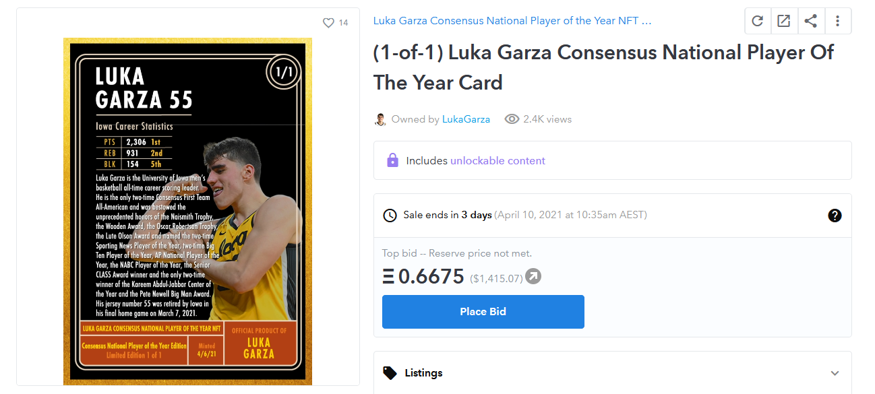
Task: Click the arrow icon beside the USD price
Action: click(533, 276)
